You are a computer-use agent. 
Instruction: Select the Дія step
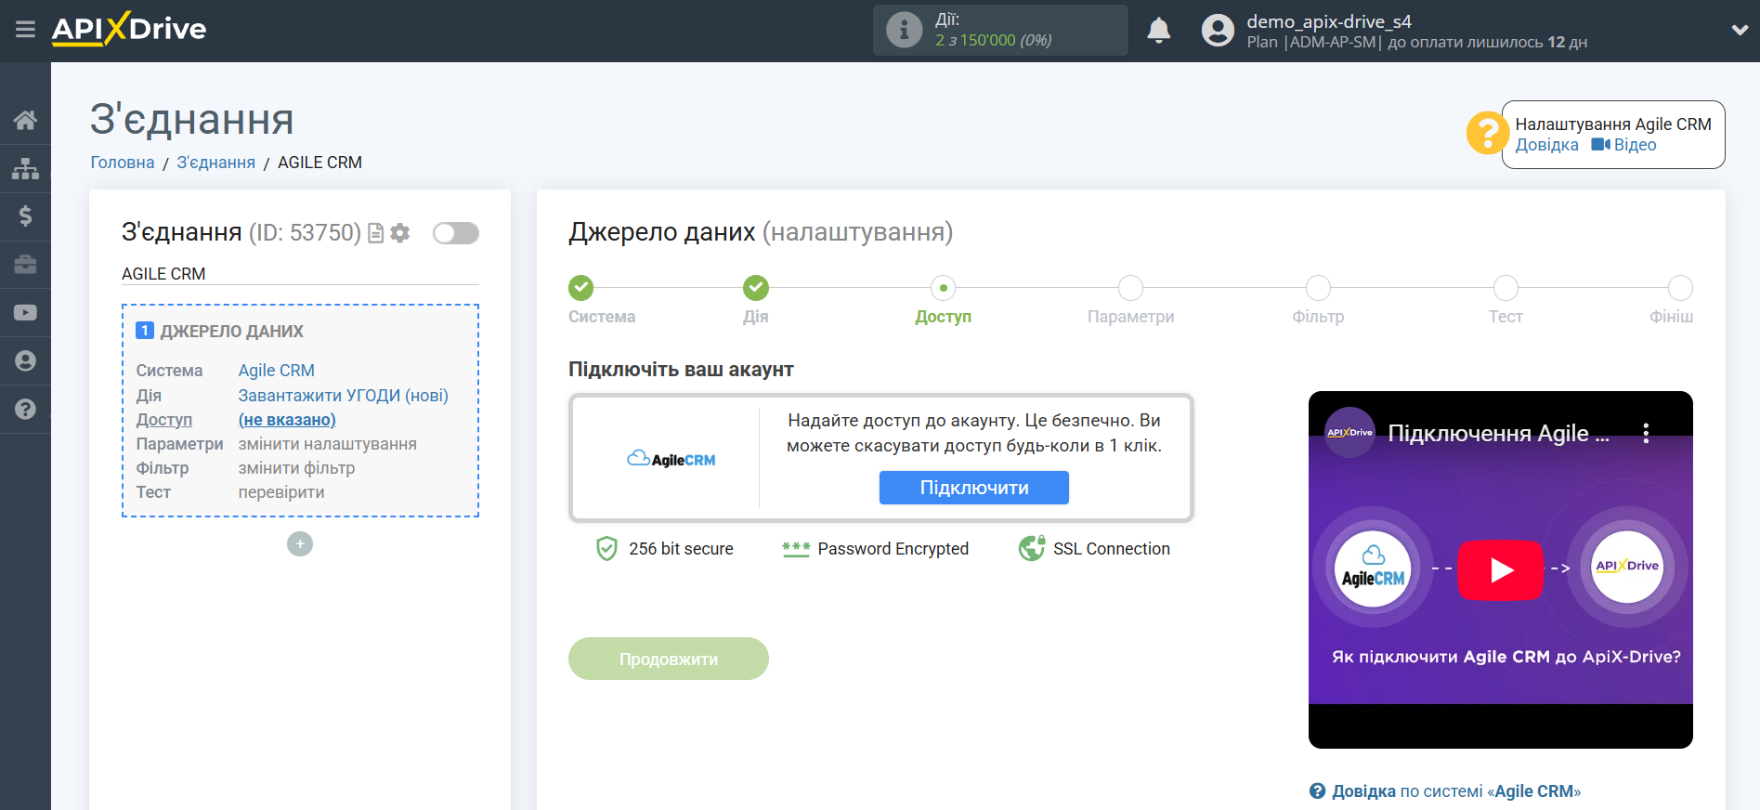coord(756,288)
